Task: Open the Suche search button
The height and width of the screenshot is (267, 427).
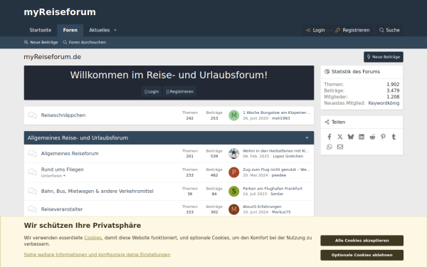Action: (x=389, y=30)
